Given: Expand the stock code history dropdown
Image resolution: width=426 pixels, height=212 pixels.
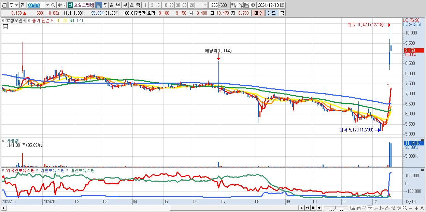Looking at the screenshot, I should click(x=47, y=5).
